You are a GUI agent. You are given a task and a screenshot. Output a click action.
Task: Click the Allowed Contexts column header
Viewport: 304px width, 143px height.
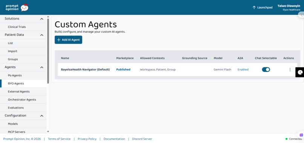[x=152, y=58]
